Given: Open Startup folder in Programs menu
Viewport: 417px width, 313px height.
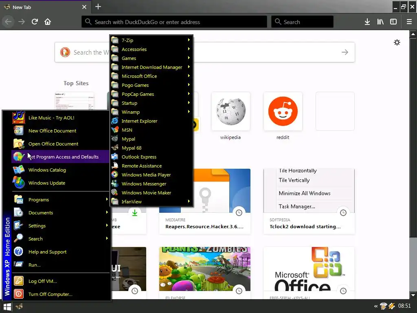Looking at the screenshot, I should click(x=151, y=103).
